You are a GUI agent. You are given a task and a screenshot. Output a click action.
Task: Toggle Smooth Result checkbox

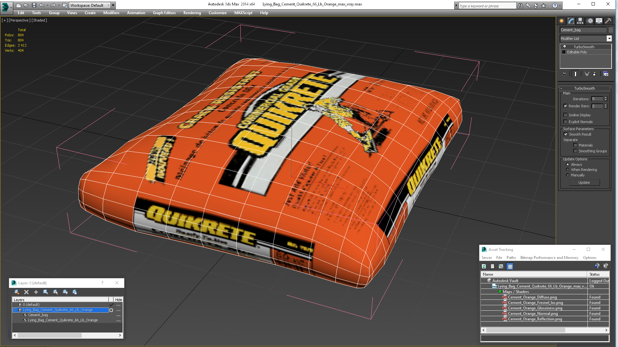[x=566, y=134]
